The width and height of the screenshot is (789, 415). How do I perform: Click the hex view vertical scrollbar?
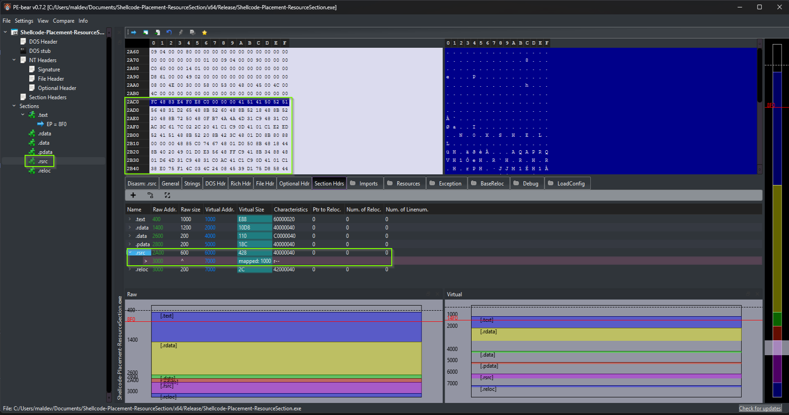coord(759,107)
